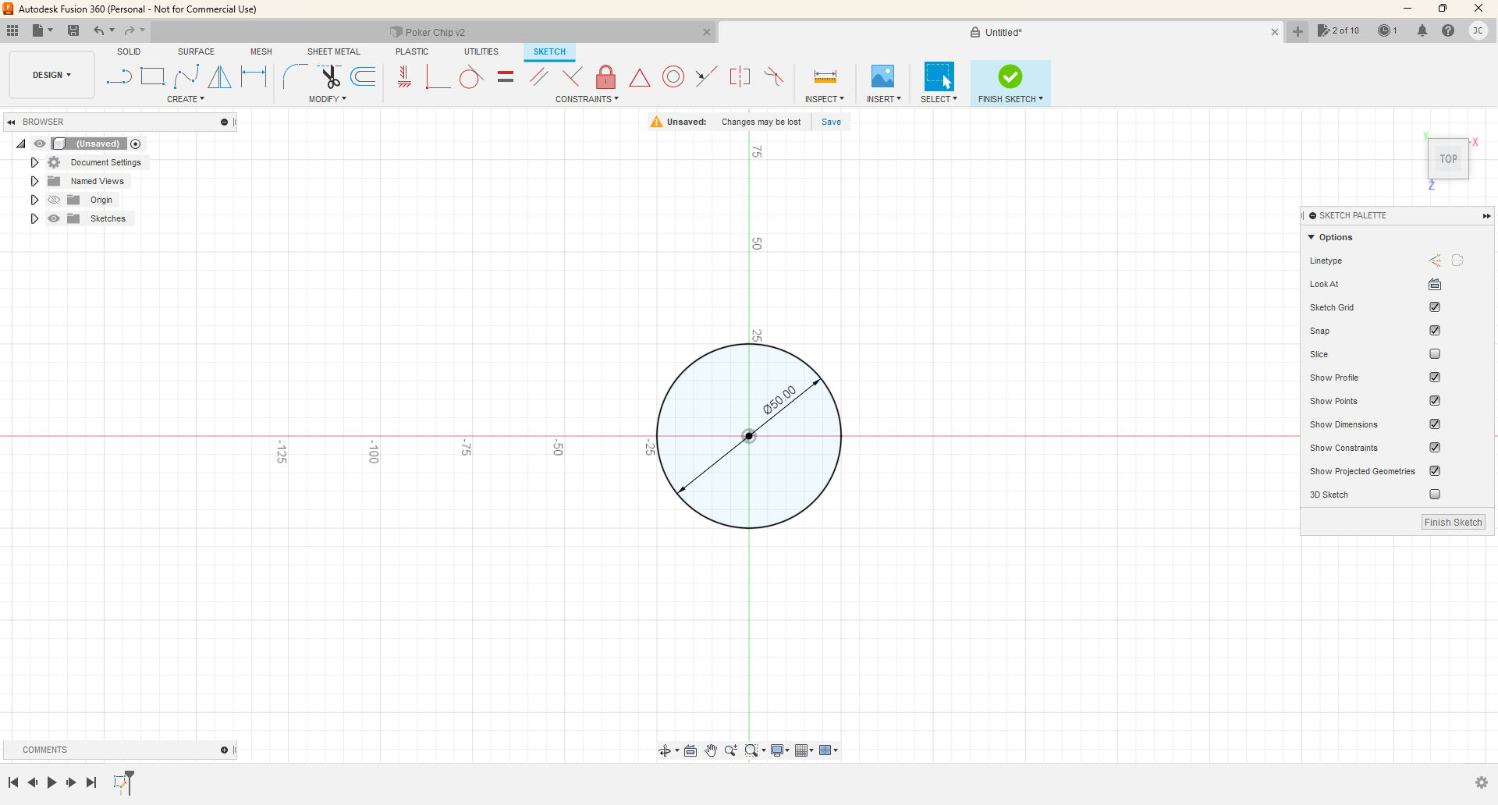Switch to the Poker Chip v2 document tab
The width and height of the screenshot is (1498, 805).
[434, 32]
